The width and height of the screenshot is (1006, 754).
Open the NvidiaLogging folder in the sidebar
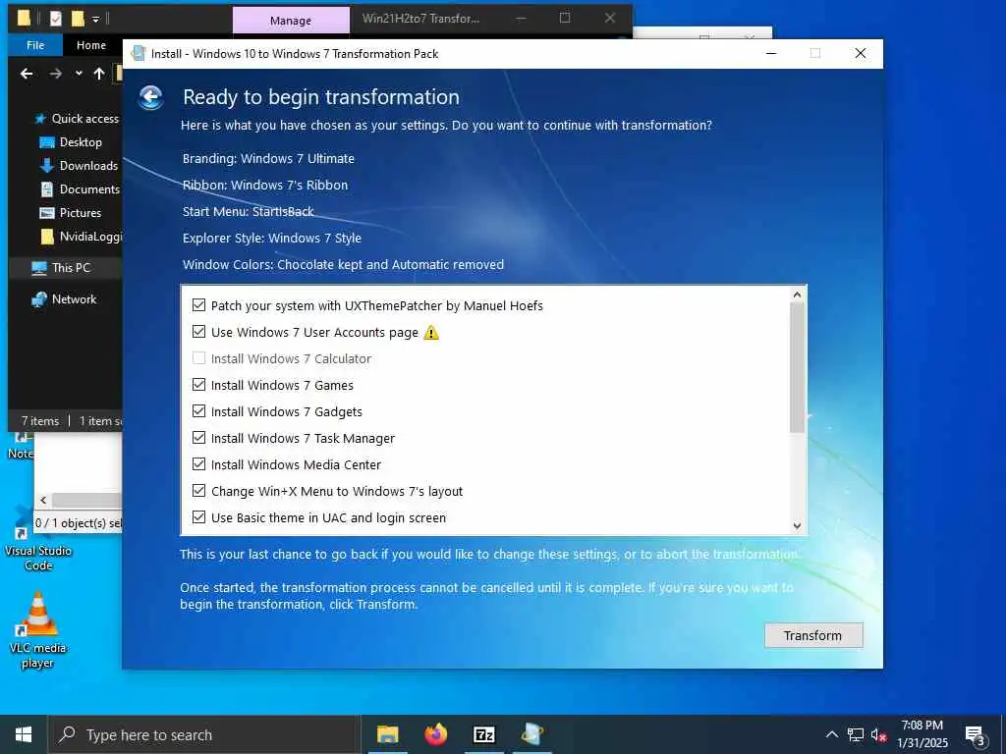point(81,237)
